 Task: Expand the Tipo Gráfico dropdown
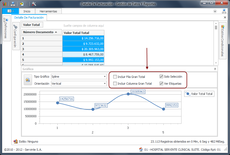pyautogui.click(x=105, y=77)
